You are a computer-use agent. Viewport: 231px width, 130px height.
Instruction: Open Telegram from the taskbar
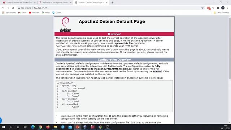[63, 127]
